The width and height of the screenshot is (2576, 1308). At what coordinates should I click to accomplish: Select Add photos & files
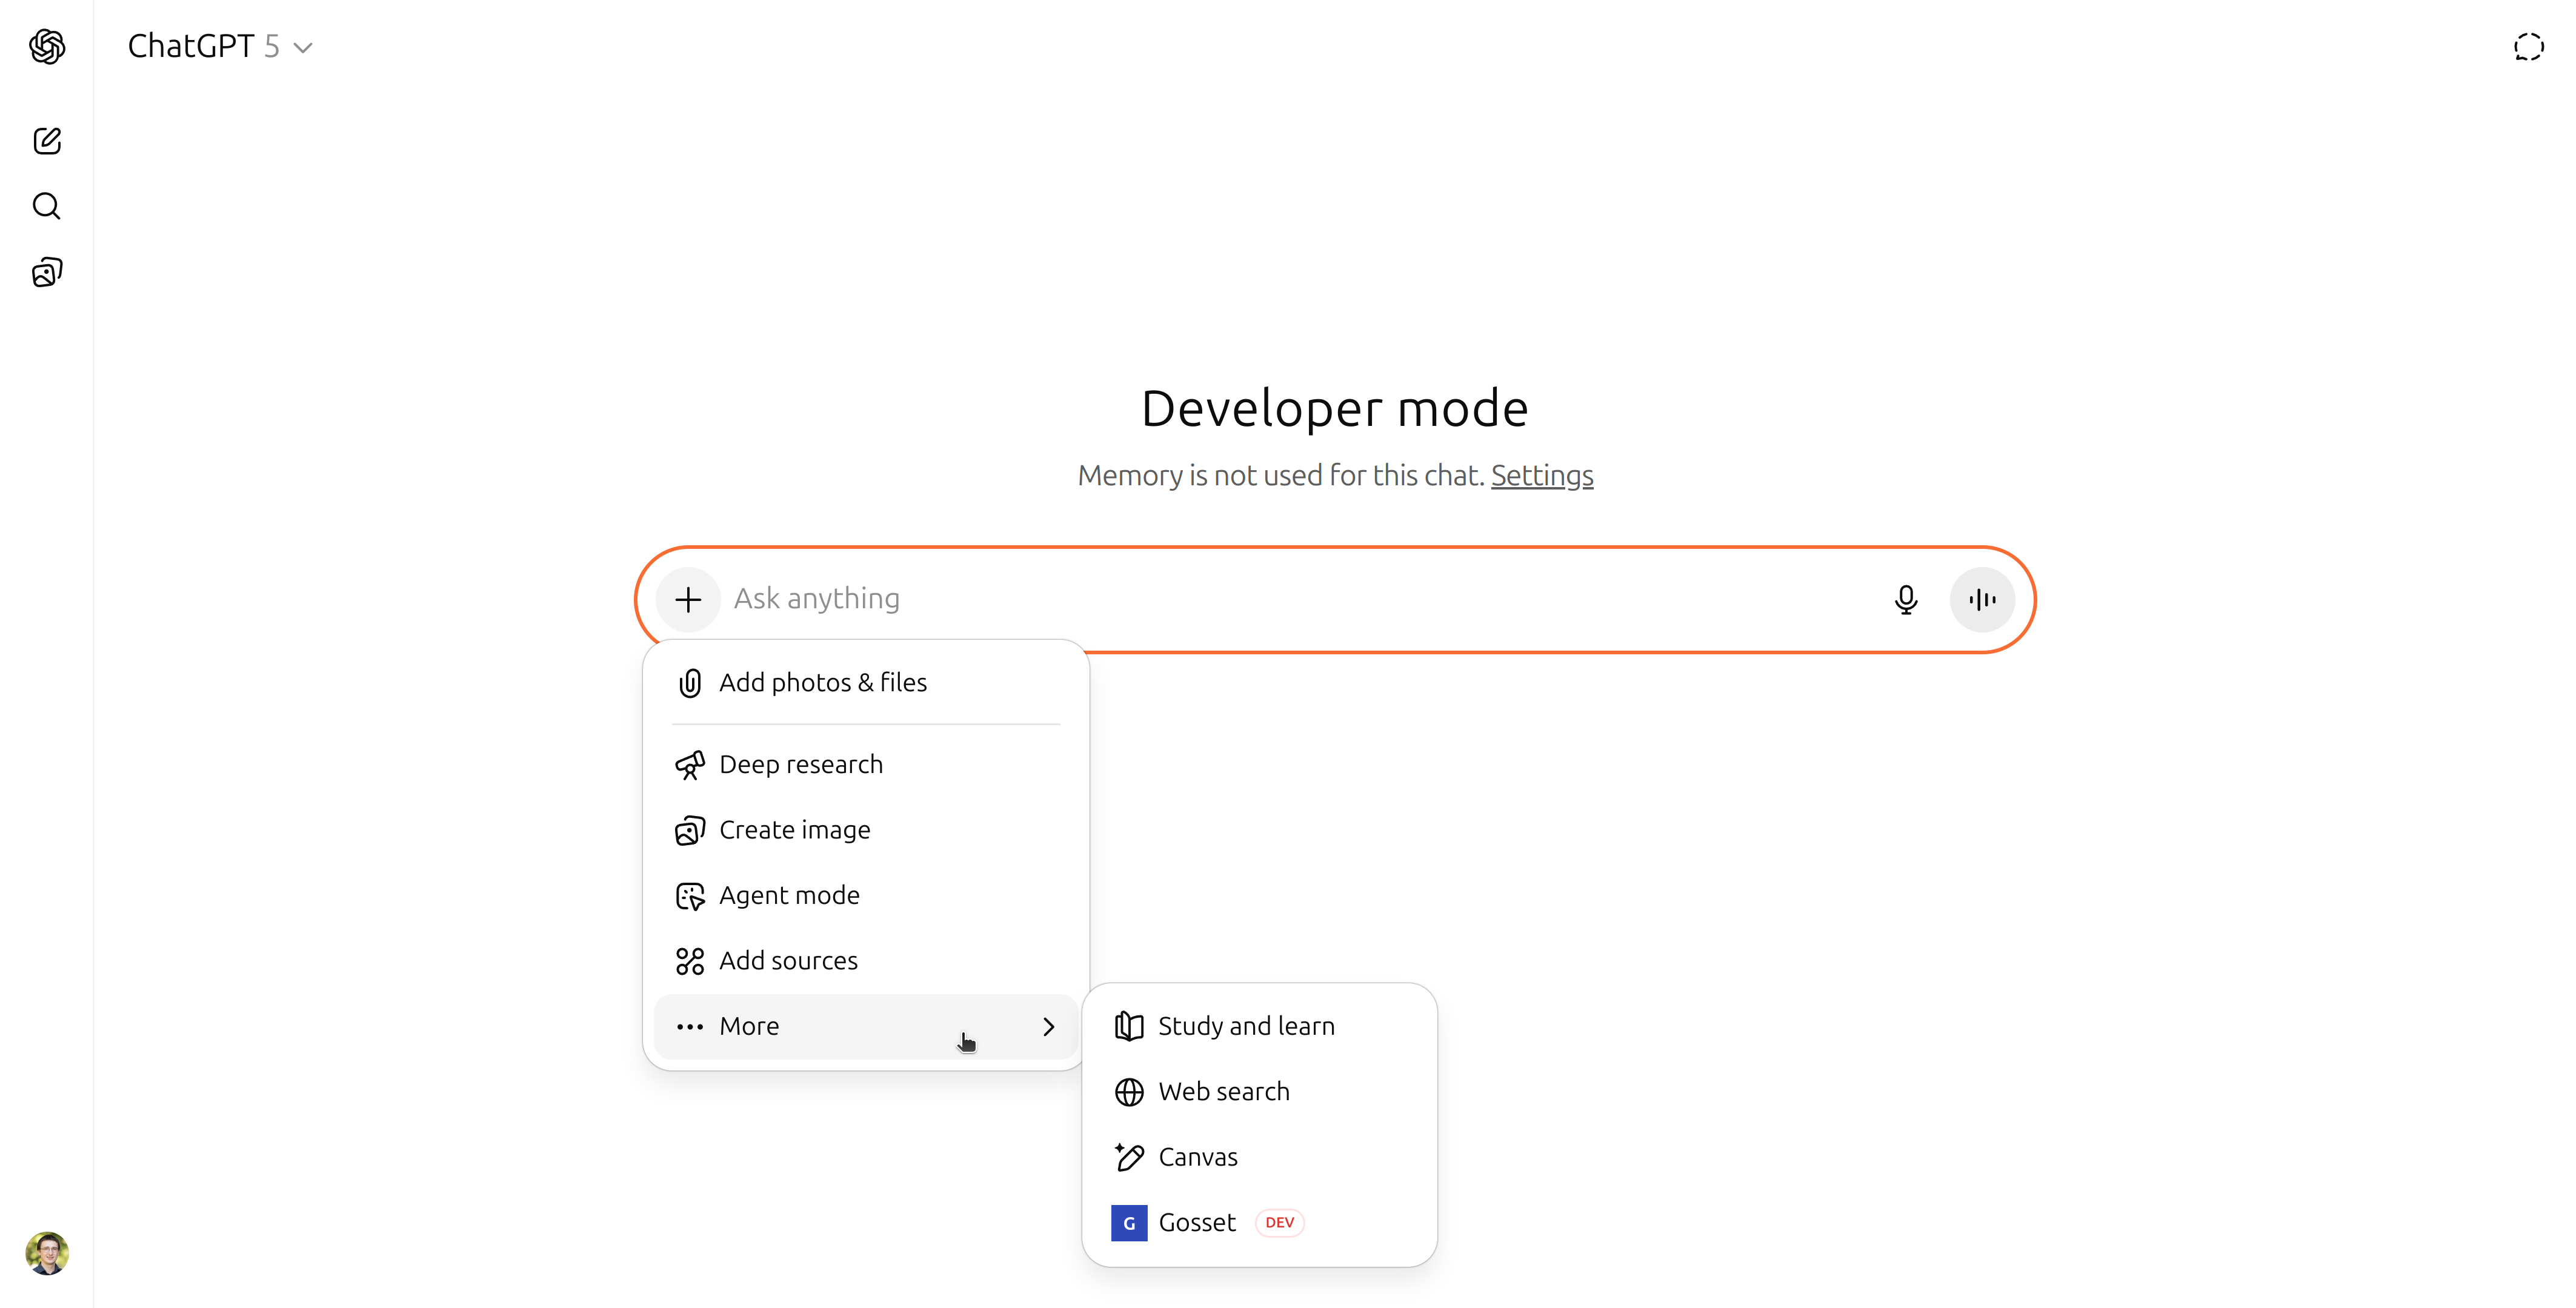coord(822,682)
